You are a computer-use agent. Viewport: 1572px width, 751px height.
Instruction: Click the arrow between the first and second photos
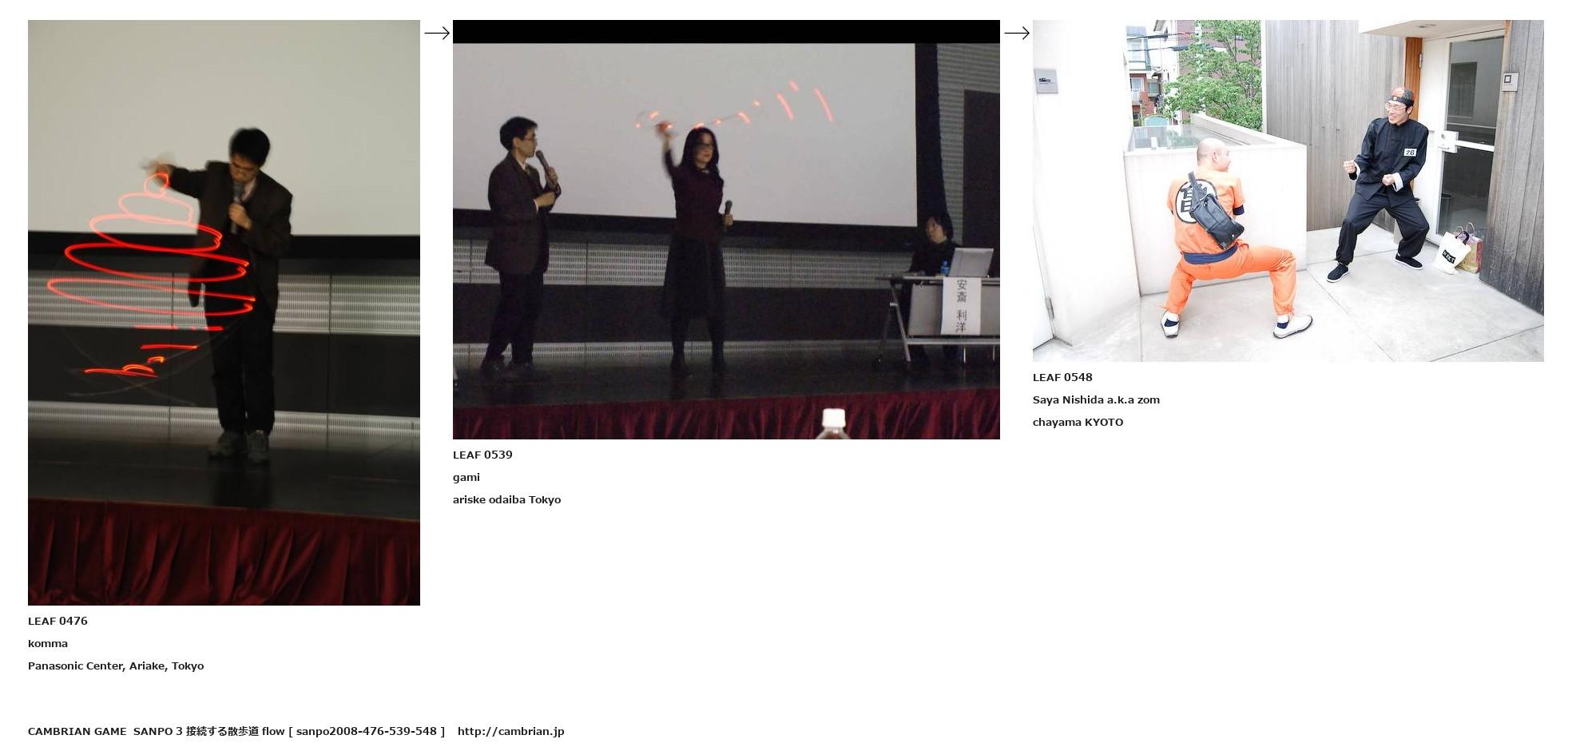point(436,33)
